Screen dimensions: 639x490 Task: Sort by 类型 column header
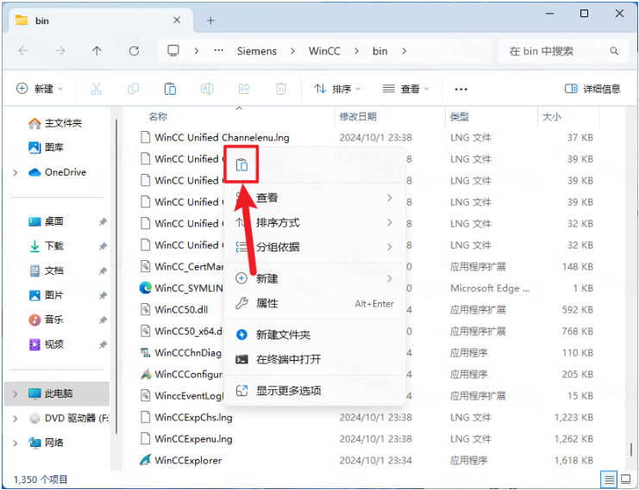tap(460, 117)
